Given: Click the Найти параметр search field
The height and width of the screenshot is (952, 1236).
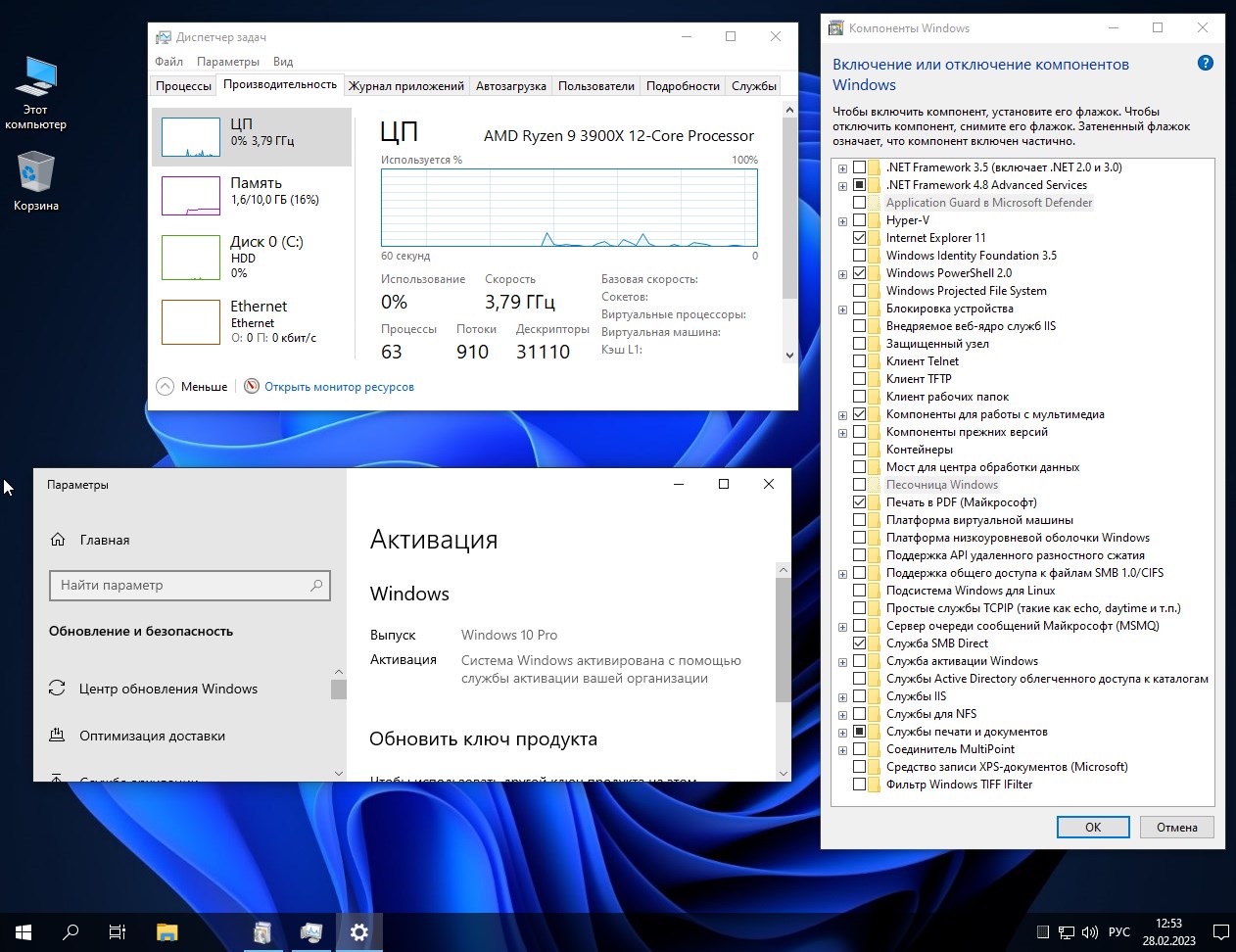Looking at the screenshot, I should (x=189, y=585).
